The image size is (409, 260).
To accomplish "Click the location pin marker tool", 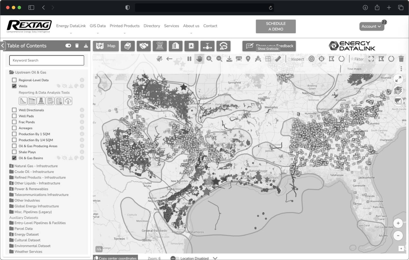I will [248, 59].
